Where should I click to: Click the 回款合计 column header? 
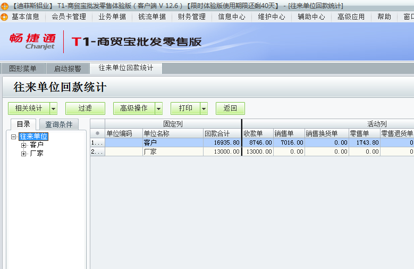coord(222,133)
